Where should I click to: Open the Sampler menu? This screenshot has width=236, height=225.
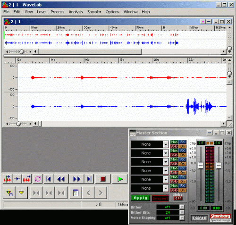[x=94, y=12]
